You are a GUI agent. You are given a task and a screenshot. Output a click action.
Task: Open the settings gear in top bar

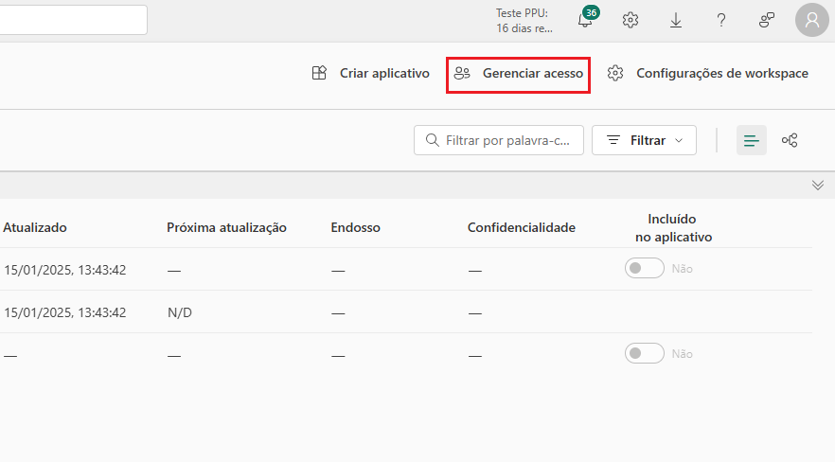click(x=631, y=20)
